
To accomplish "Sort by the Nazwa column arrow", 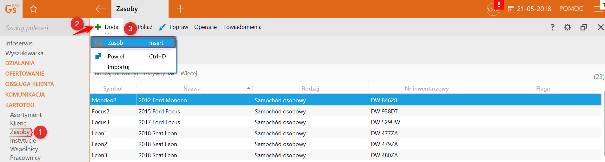I will [x=249, y=88].
